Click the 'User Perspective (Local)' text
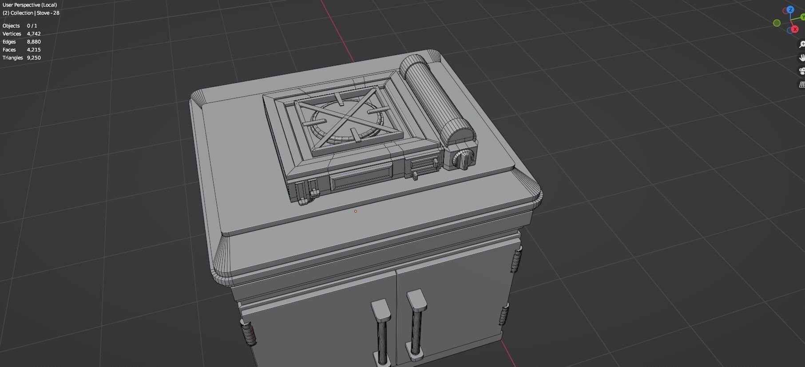Viewport: 805px width, 367px height. (30, 5)
